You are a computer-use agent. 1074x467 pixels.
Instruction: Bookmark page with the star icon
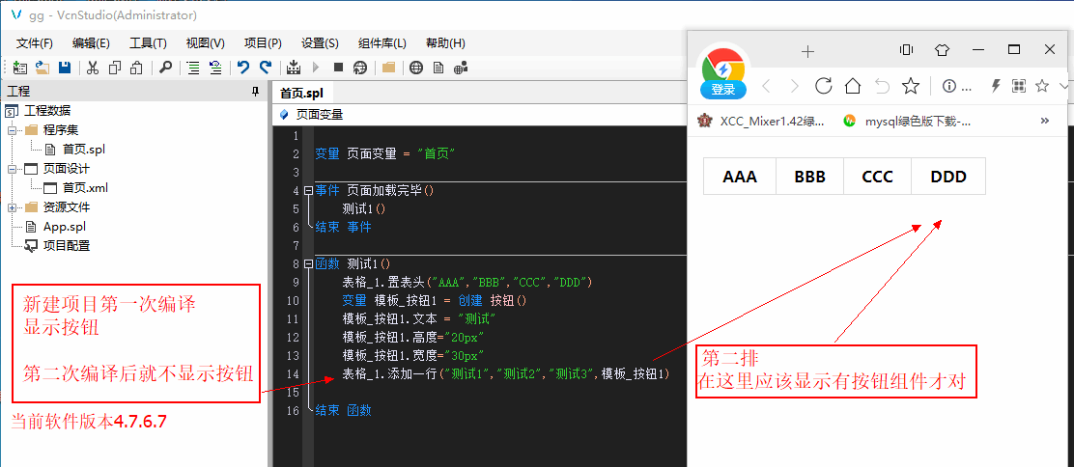click(910, 86)
